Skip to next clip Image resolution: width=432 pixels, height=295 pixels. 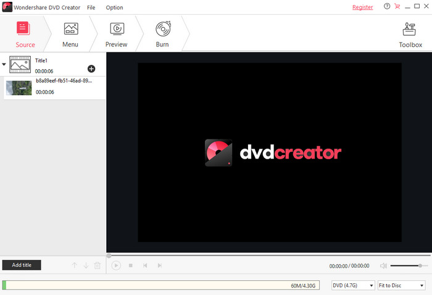pos(159,265)
